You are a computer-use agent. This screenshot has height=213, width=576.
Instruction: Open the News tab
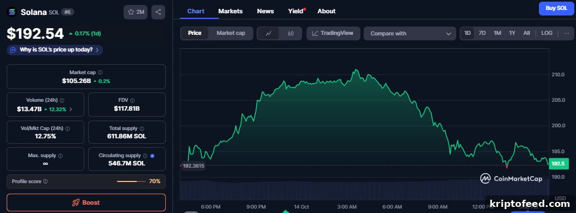click(x=265, y=11)
